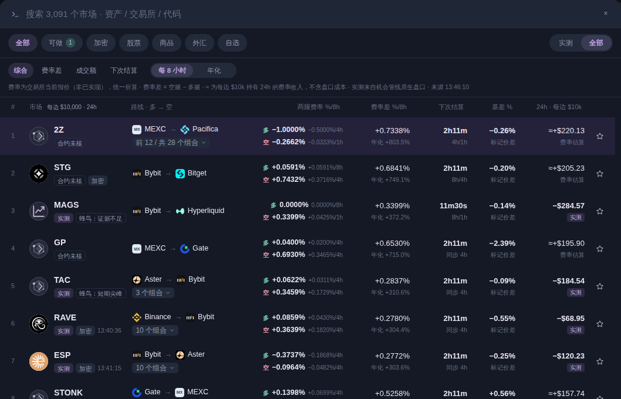Switch to 实测 data mode

coord(566,43)
